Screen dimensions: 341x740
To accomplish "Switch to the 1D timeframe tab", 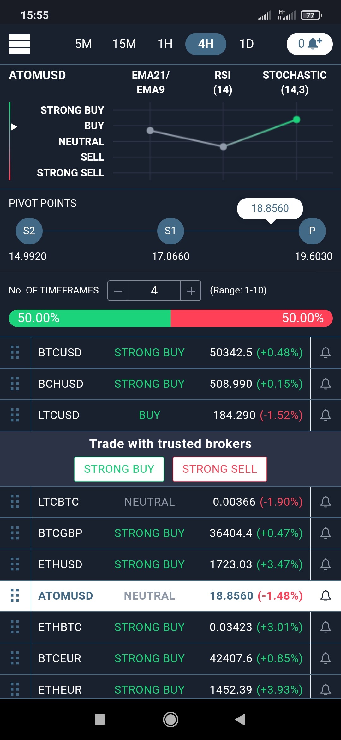I will 247,44.
